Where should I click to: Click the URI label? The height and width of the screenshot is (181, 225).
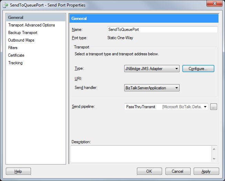point(78,79)
